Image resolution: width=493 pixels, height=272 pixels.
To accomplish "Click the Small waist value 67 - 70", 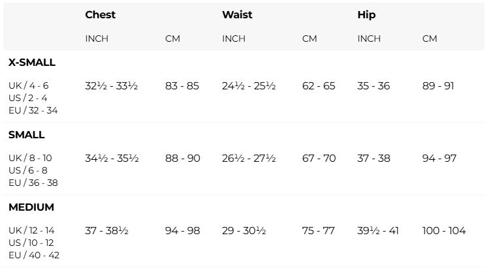I will point(319,159).
